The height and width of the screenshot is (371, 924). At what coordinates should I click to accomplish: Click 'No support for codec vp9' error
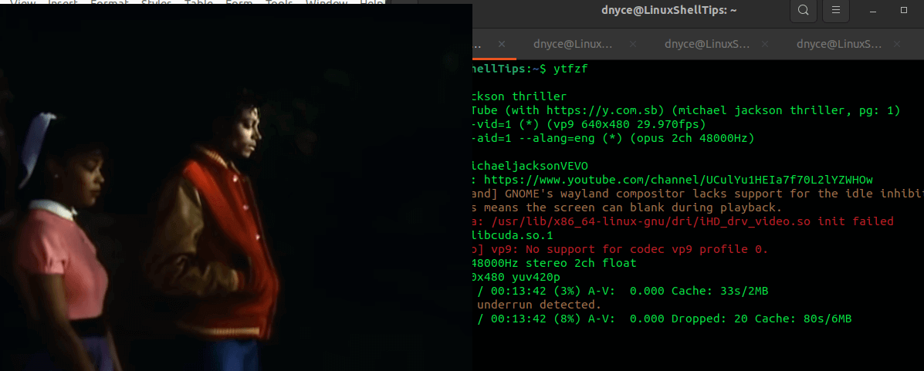point(621,249)
